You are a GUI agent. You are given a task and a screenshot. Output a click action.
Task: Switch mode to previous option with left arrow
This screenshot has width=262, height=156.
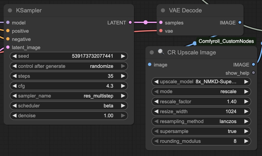click(156, 91)
